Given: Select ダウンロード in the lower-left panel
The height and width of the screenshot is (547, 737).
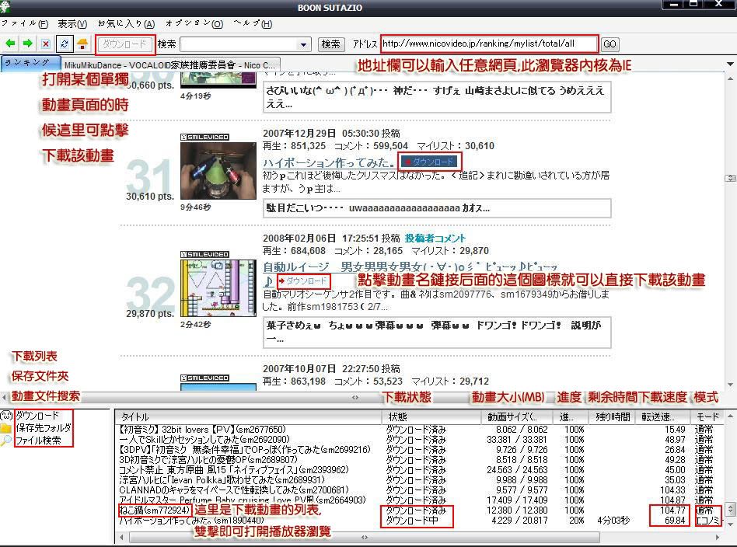Looking at the screenshot, I should point(37,416).
